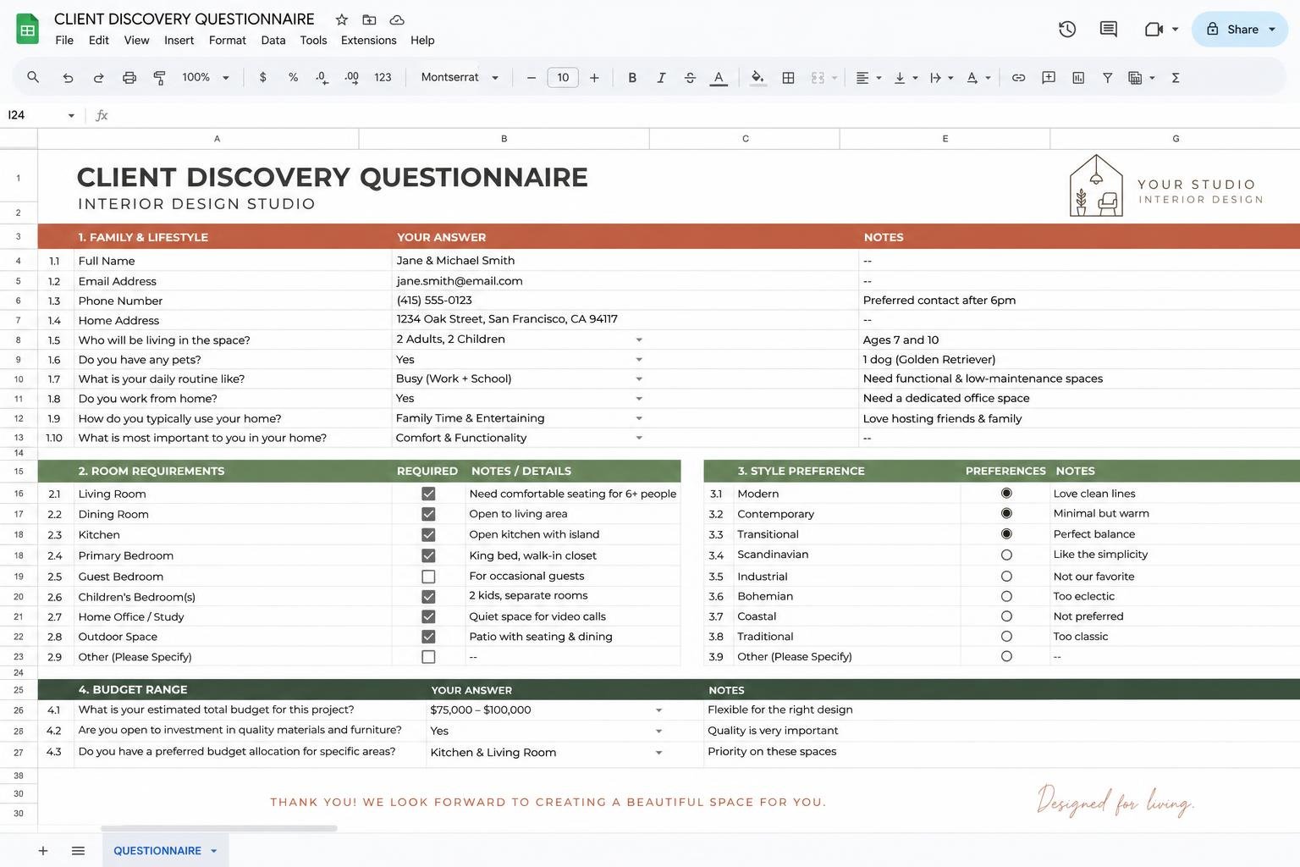The height and width of the screenshot is (867, 1300).
Task: Open version history clock icon
Action: coord(1067,29)
